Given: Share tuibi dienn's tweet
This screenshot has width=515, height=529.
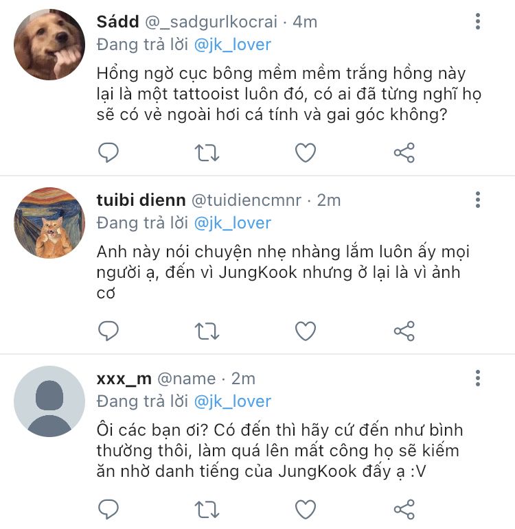Looking at the screenshot, I should pyautogui.click(x=404, y=331).
